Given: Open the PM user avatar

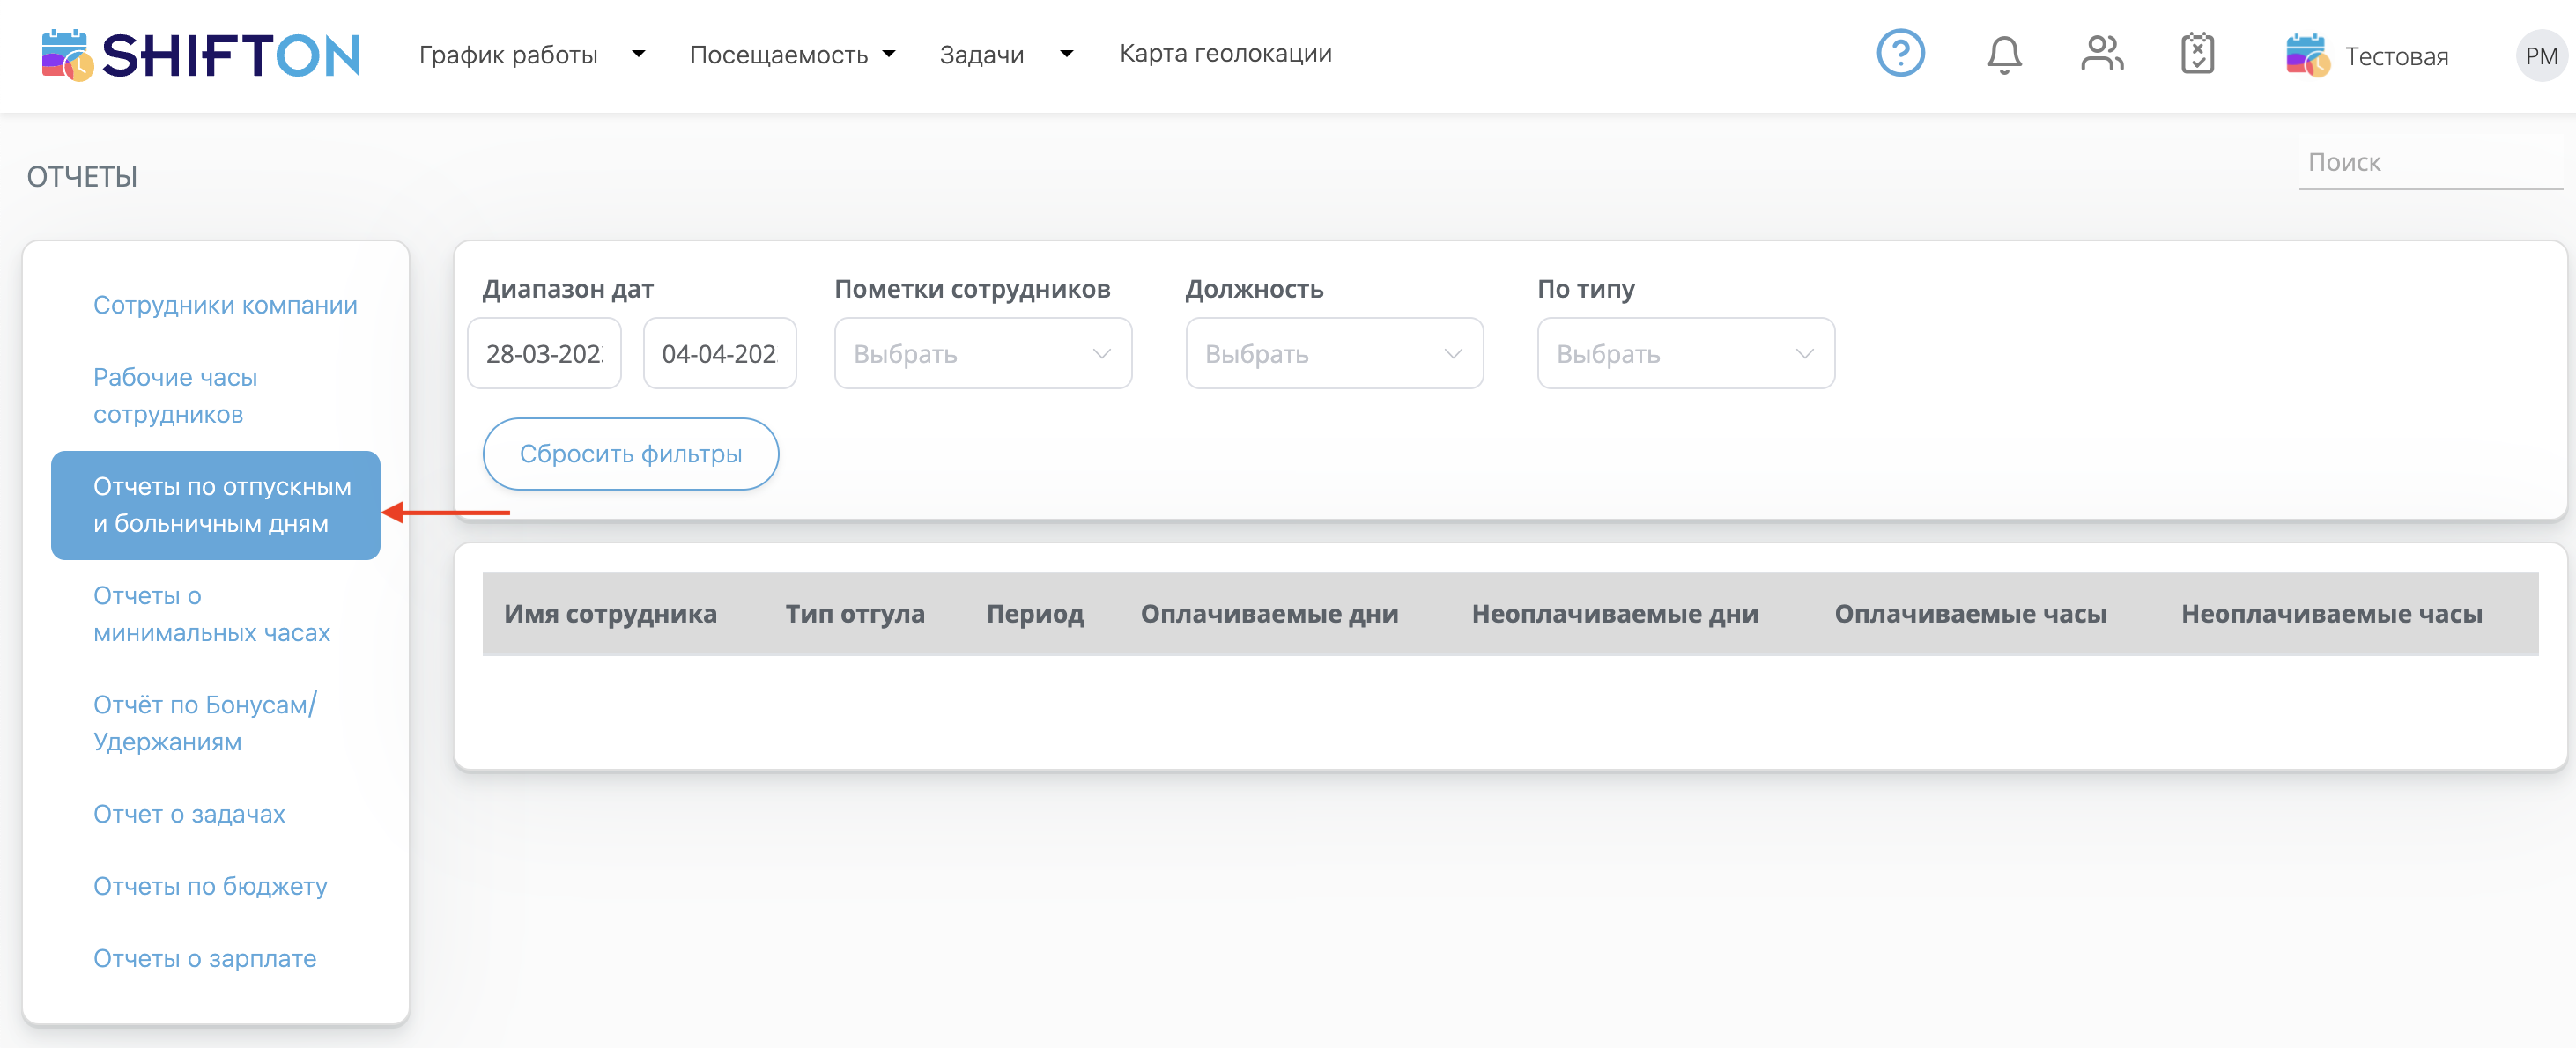Looking at the screenshot, I should (x=2541, y=55).
